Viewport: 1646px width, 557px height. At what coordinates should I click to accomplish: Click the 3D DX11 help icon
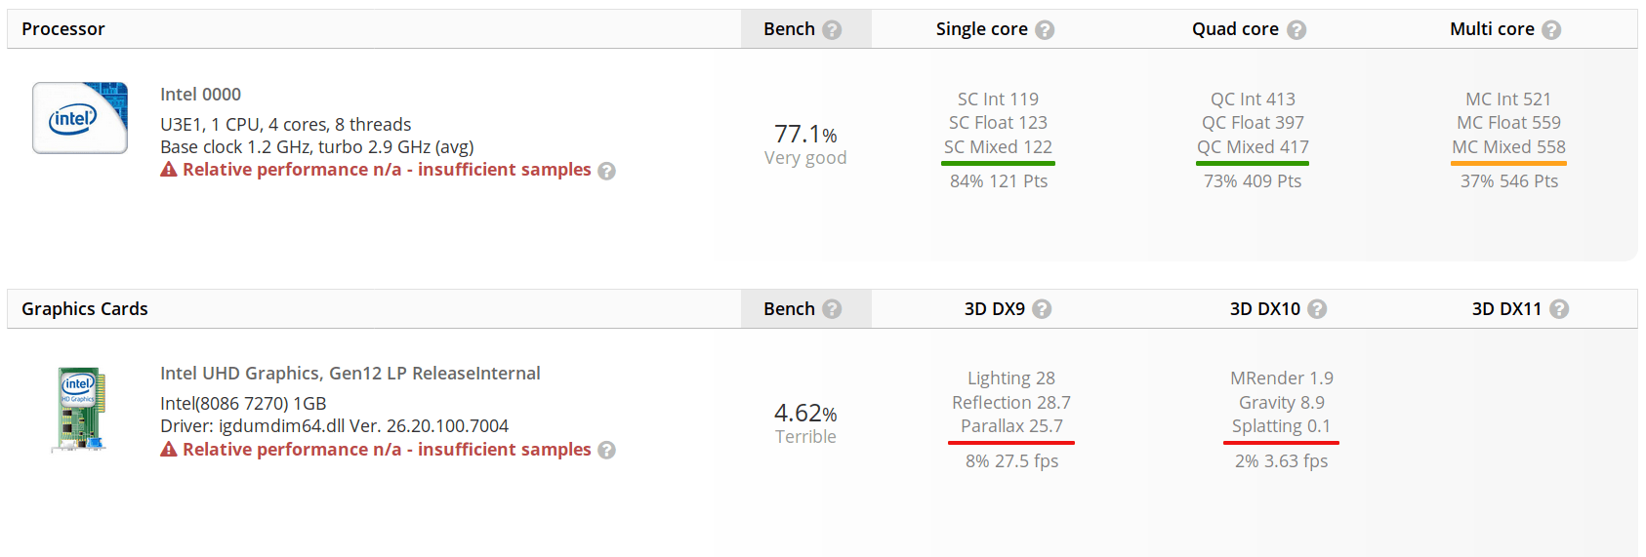1559,308
